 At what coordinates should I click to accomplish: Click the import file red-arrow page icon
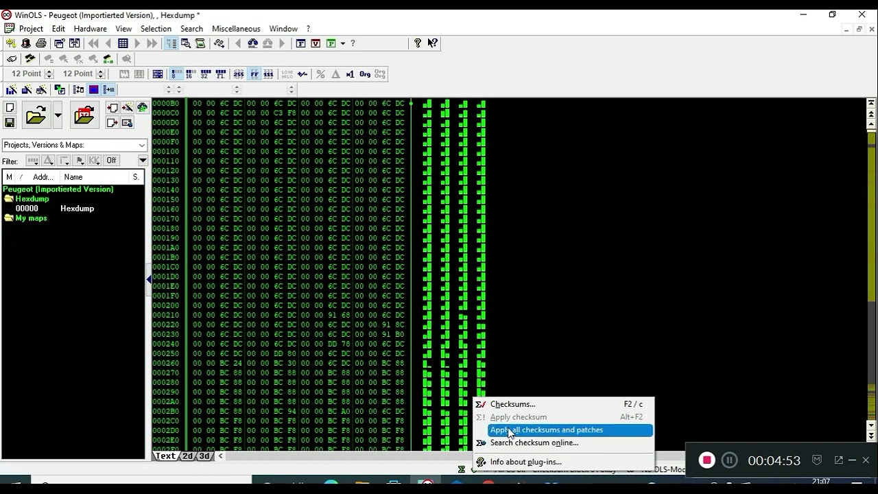click(x=112, y=108)
